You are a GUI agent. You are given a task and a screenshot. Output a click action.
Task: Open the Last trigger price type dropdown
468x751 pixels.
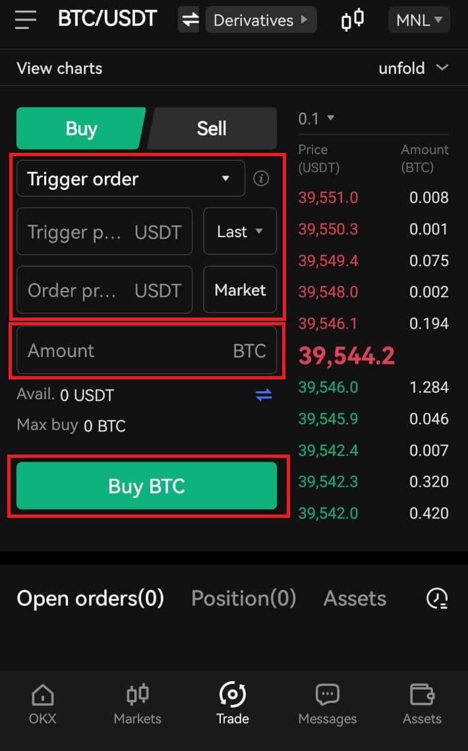point(240,231)
